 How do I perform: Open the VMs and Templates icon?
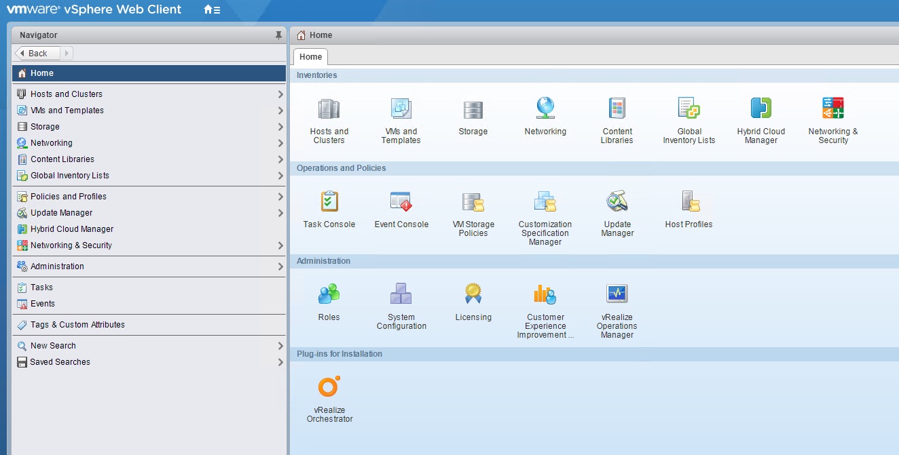401,109
